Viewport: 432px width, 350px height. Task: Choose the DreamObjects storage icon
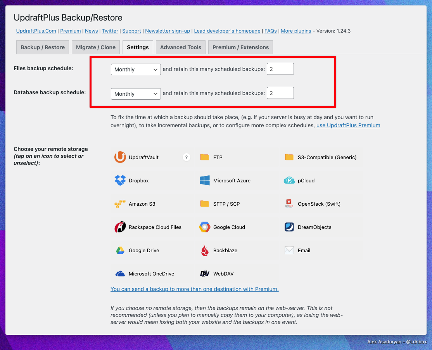click(x=289, y=227)
